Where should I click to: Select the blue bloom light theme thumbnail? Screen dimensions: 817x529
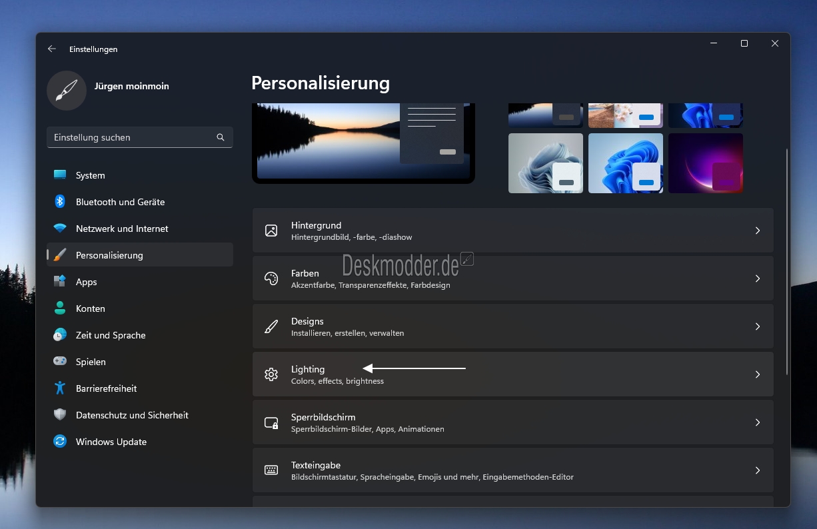[626, 163]
